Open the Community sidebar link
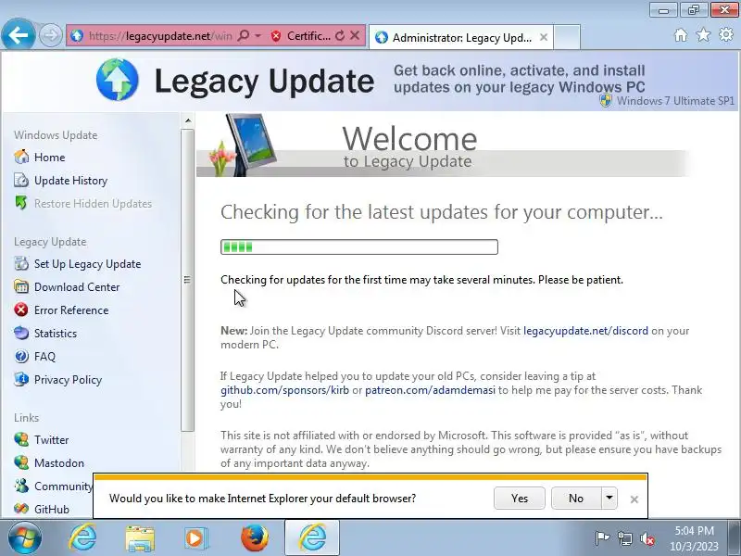This screenshot has height=556, width=741. 63,486
